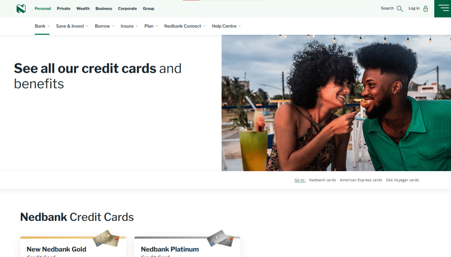Click the platinum credit card image
Viewport: 451px width, 257px height.
[x=220, y=239]
